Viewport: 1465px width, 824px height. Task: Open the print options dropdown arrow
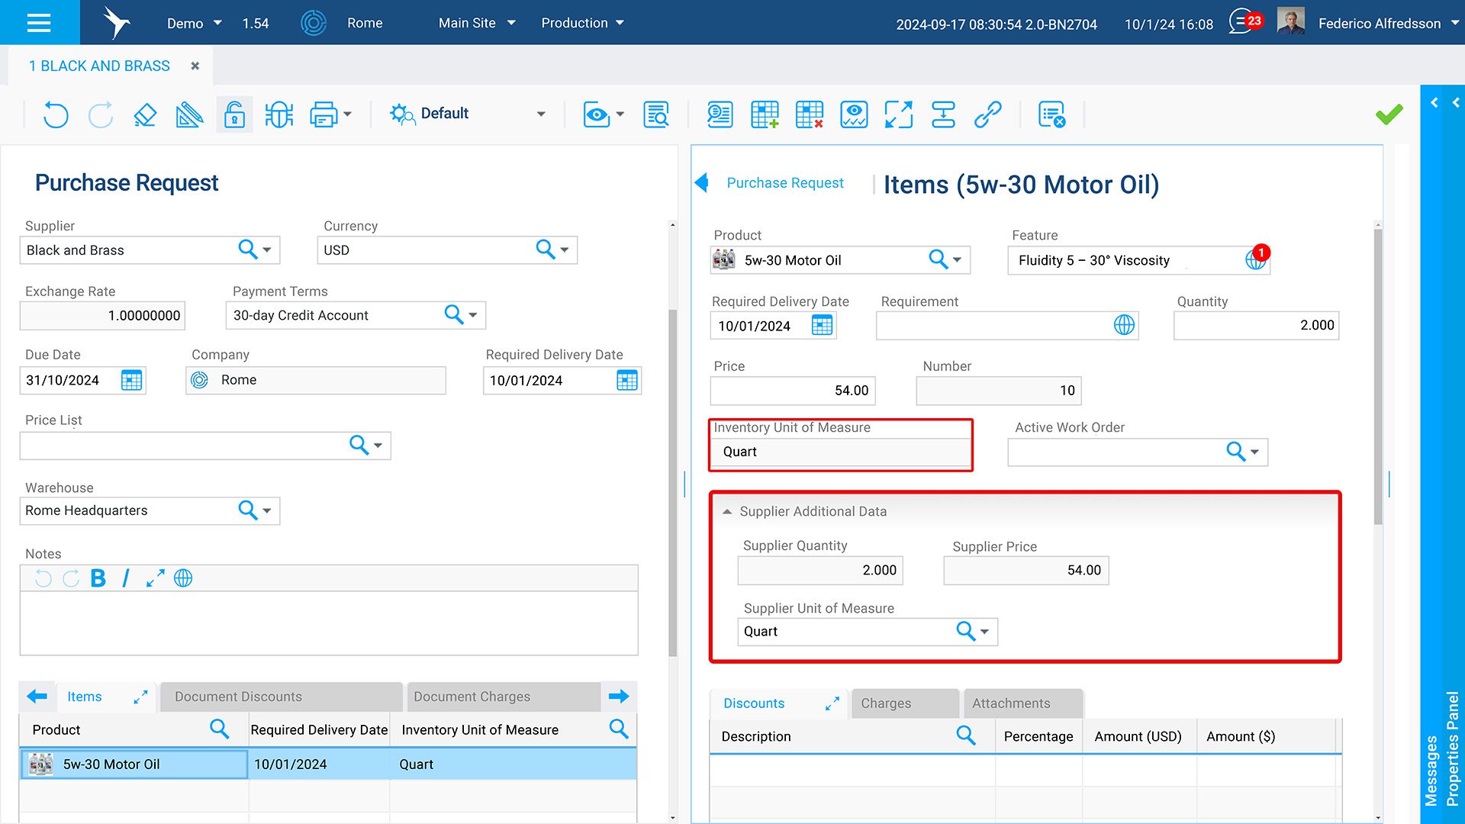click(x=348, y=114)
